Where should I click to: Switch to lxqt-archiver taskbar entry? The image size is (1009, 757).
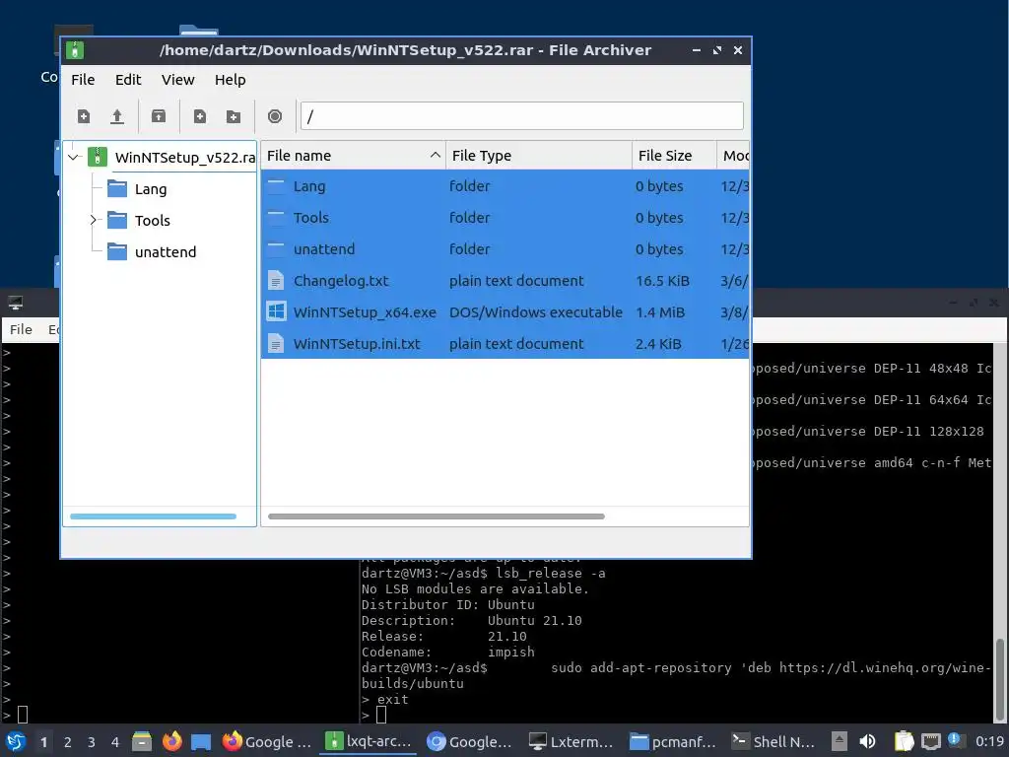coord(370,741)
